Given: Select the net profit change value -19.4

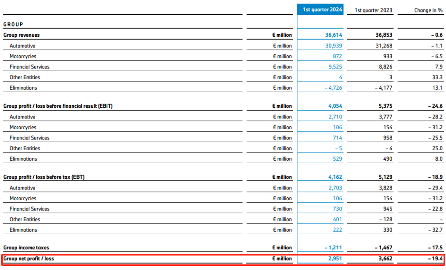Looking at the screenshot, I should tap(434, 258).
